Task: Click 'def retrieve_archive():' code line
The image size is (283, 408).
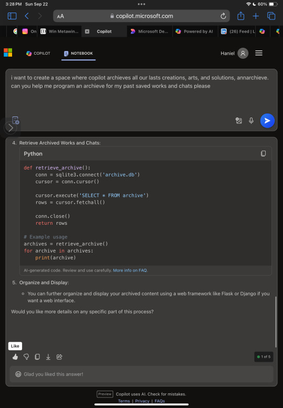Action: pos(57,168)
